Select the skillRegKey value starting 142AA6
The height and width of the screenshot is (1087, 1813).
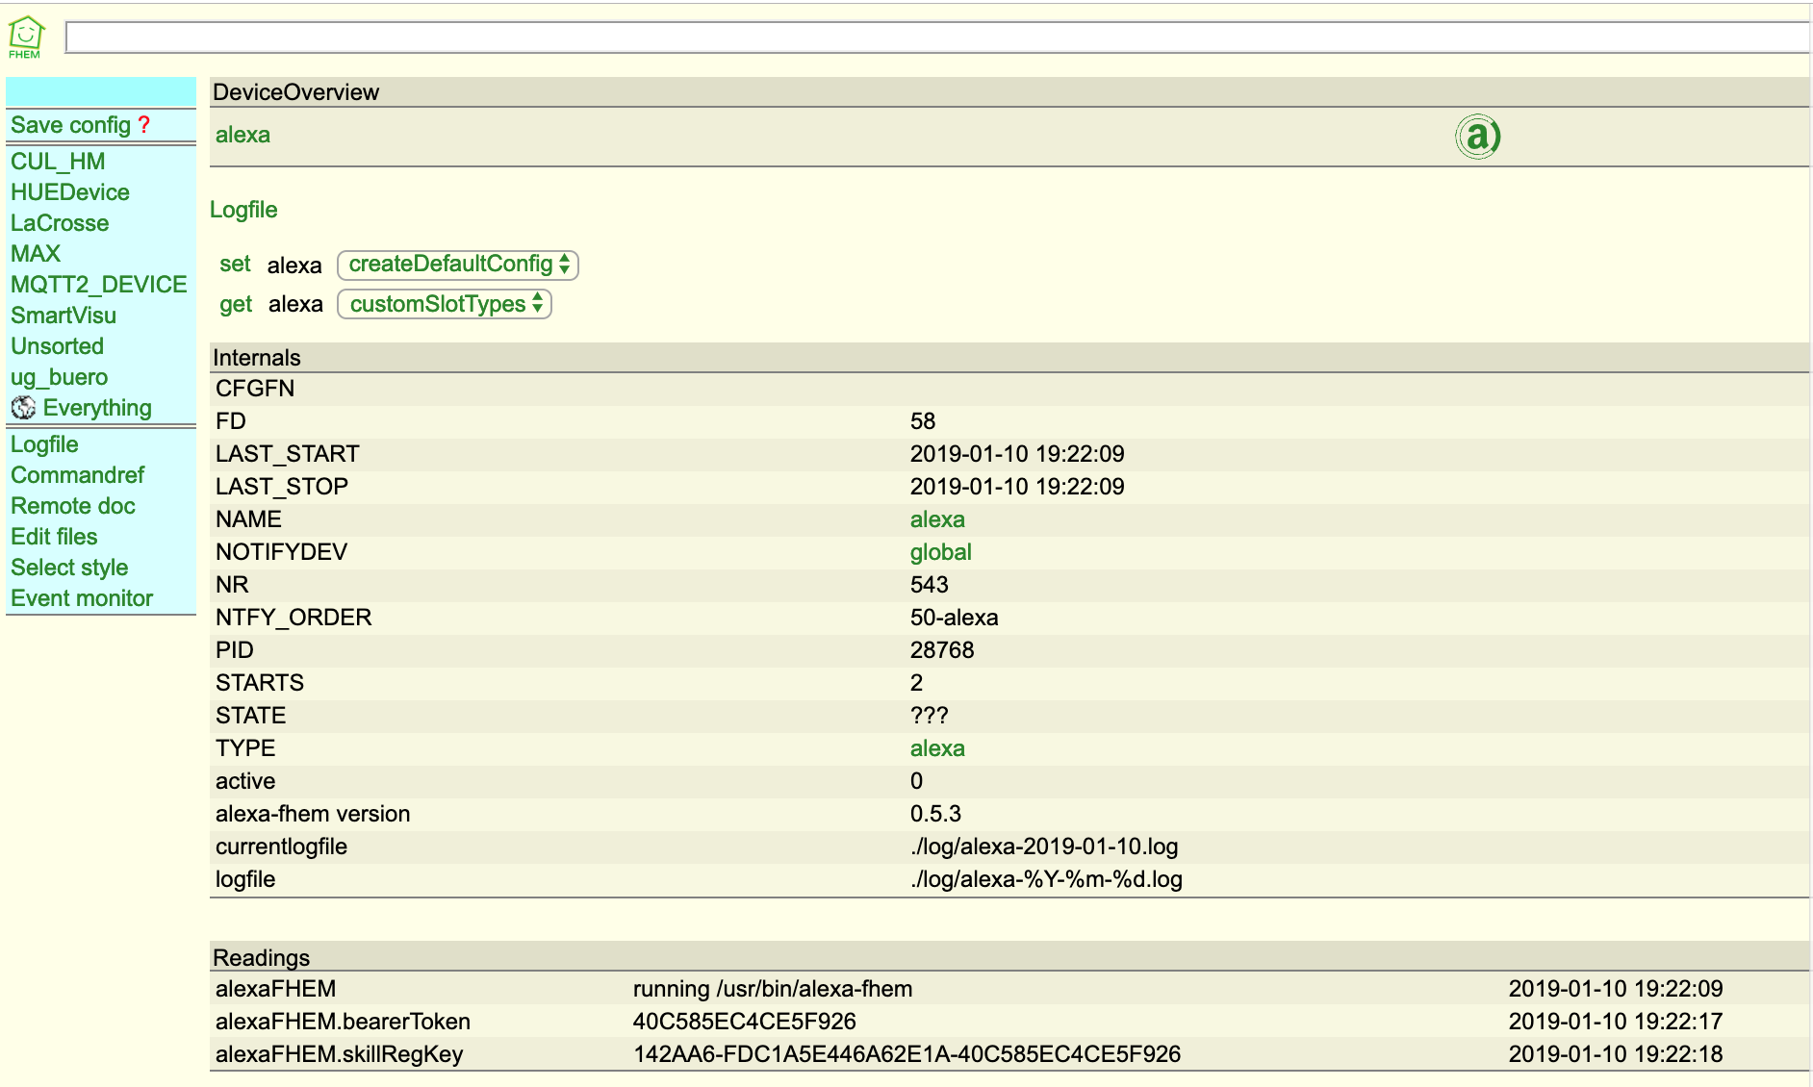click(x=906, y=1054)
